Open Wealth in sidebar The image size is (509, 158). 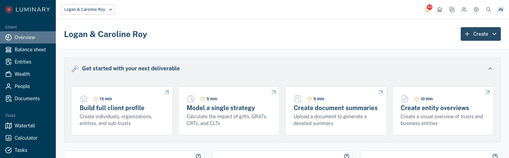[28, 74]
